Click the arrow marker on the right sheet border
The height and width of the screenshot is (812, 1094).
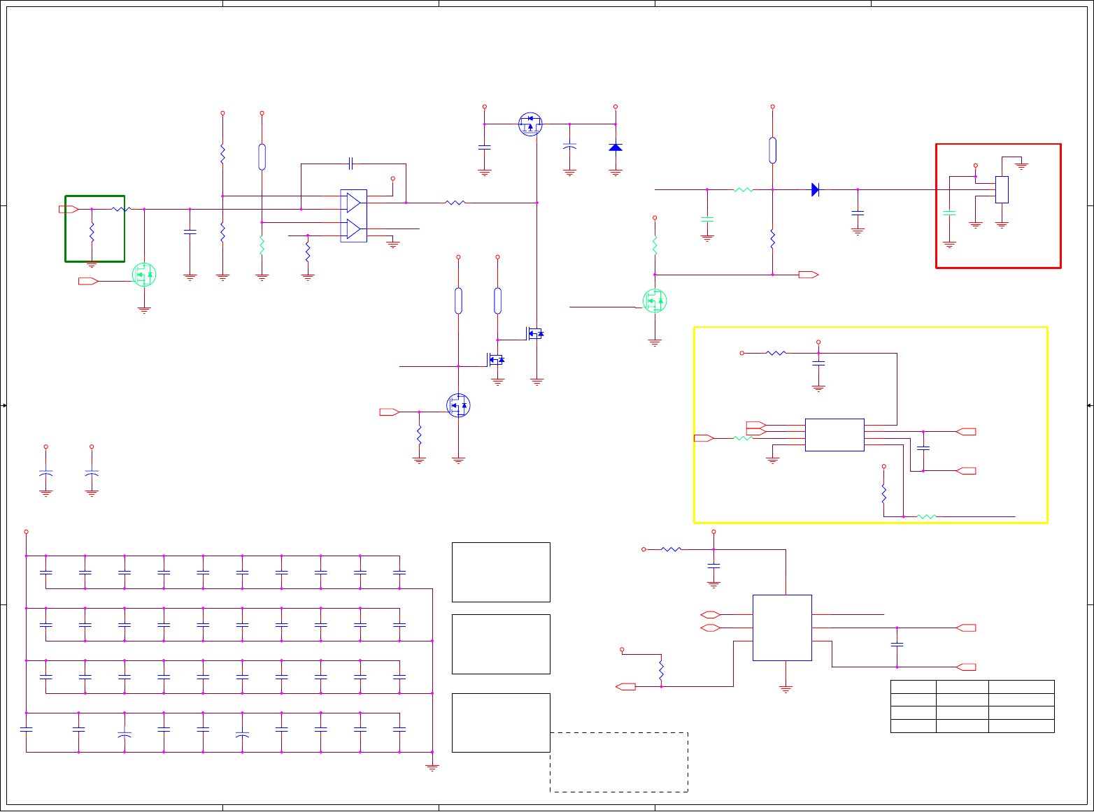[x=1090, y=405]
